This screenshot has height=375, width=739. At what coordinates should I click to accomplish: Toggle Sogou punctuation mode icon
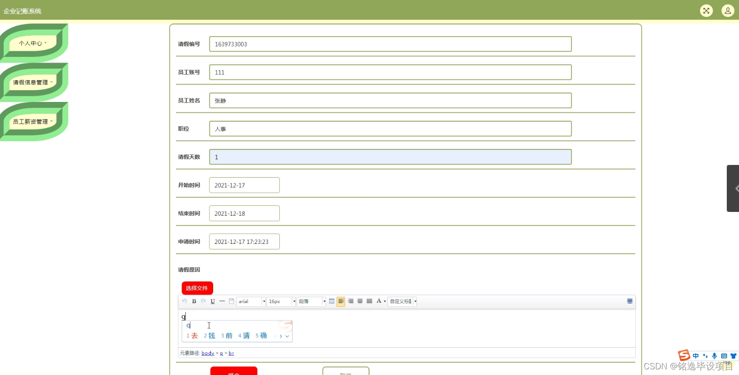point(705,356)
